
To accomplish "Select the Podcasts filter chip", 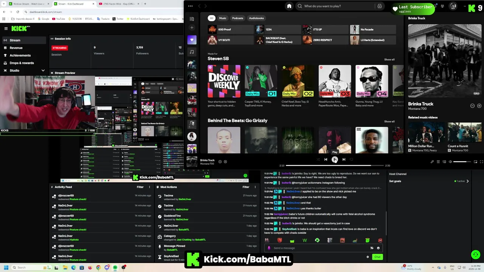I will [x=237, y=18].
